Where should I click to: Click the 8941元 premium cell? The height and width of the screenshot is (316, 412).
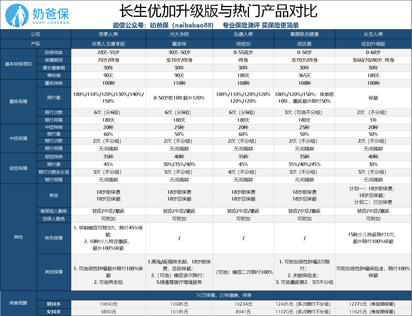point(243,312)
